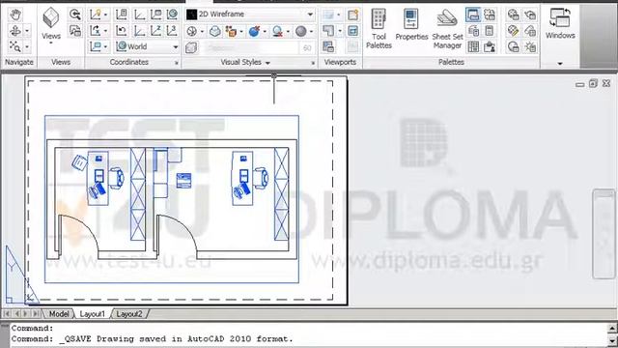Rotate UCS about X axis tool
This screenshot has width=618, height=348.
pos(96,30)
